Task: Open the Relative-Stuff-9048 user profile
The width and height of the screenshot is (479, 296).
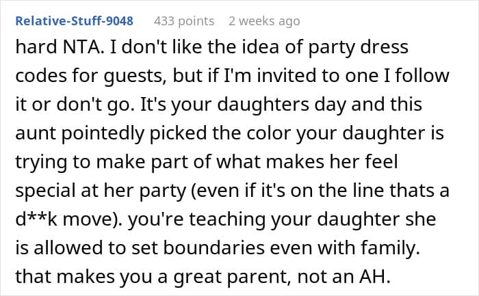Action: [x=74, y=21]
